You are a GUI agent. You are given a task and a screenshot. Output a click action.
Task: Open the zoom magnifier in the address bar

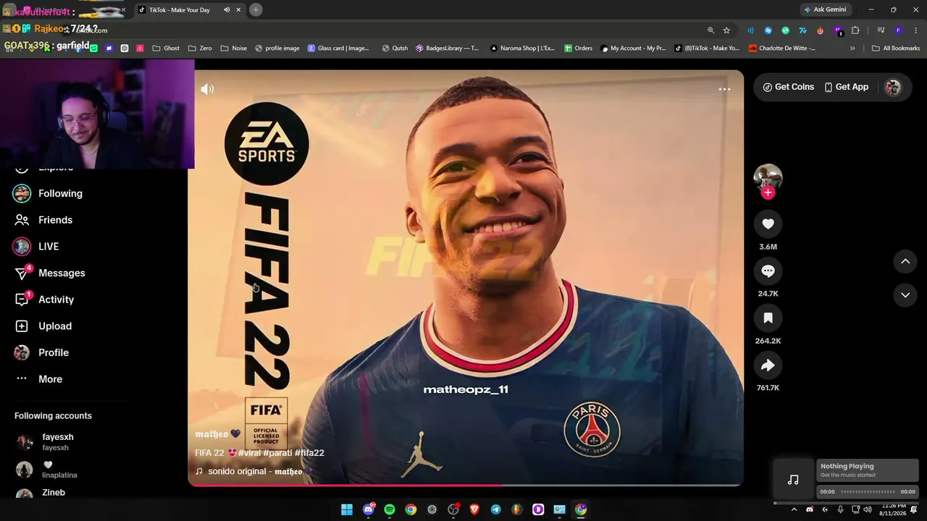711,30
